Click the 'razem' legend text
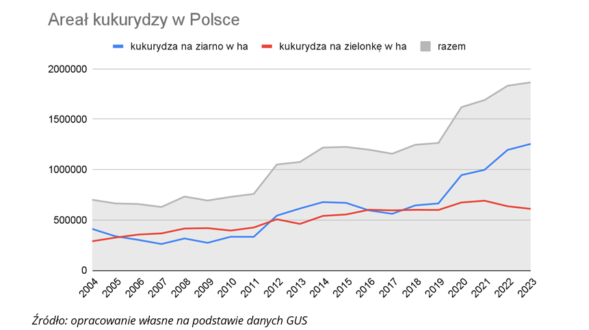The image size is (589, 330). pyautogui.click(x=453, y=47)
